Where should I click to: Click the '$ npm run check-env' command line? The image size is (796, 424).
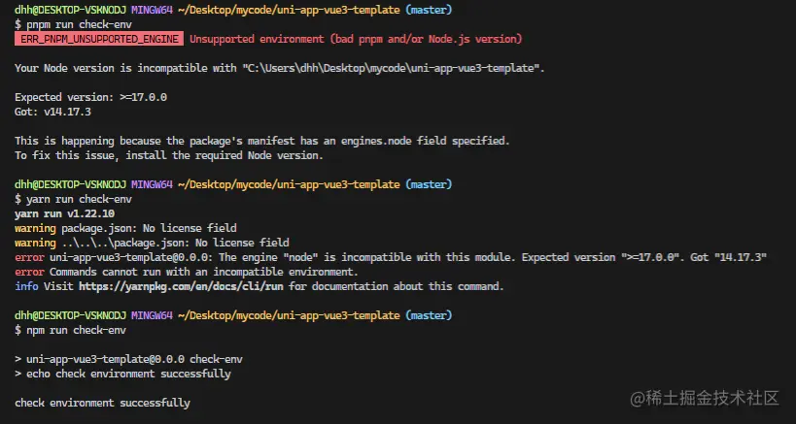pos(71,330)
